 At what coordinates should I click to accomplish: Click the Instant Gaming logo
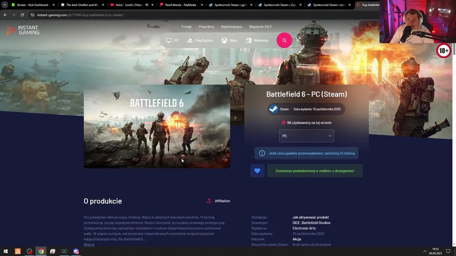[23, 30]
